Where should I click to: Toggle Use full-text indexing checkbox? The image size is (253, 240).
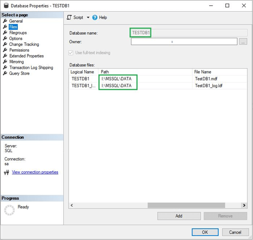coord(71,53)
